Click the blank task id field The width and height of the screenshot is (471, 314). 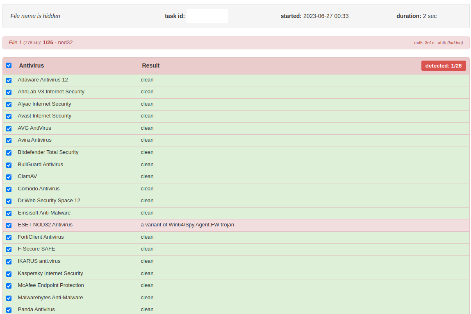(207, 16)
